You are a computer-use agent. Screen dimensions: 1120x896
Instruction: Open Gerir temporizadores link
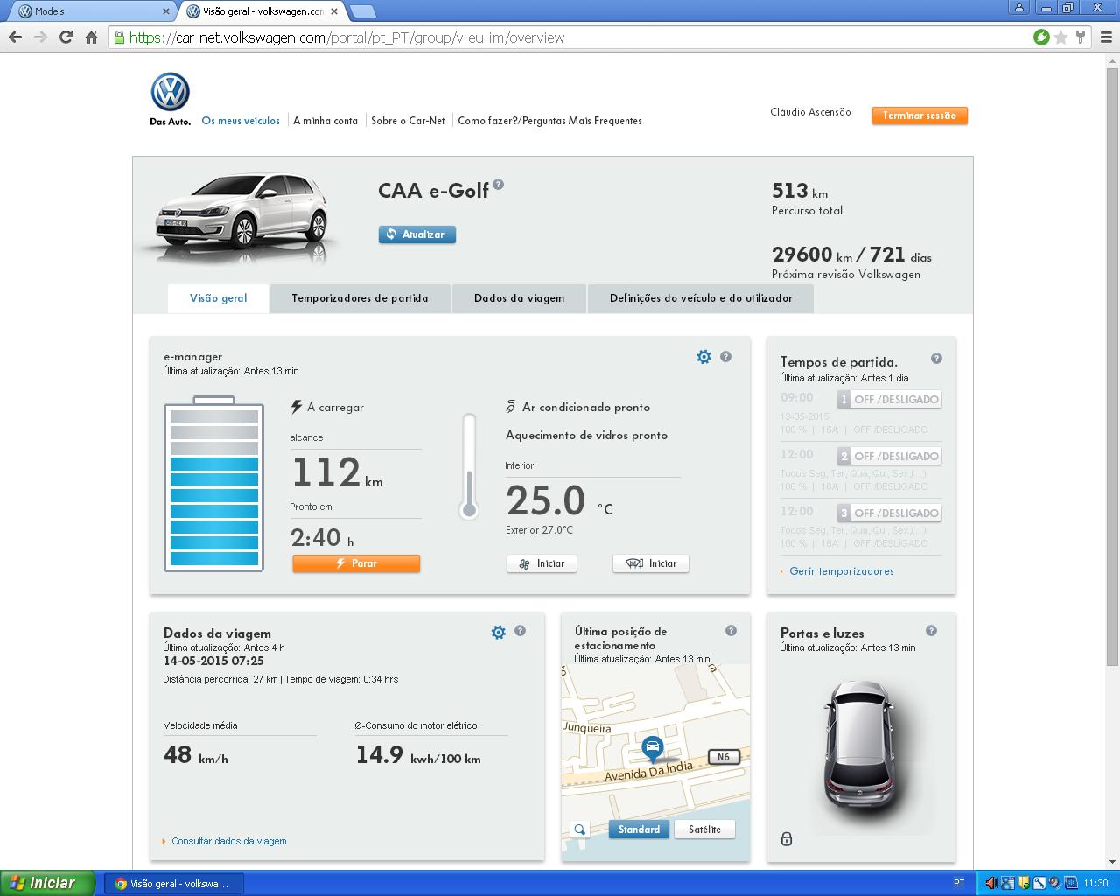tap(842, 571)
